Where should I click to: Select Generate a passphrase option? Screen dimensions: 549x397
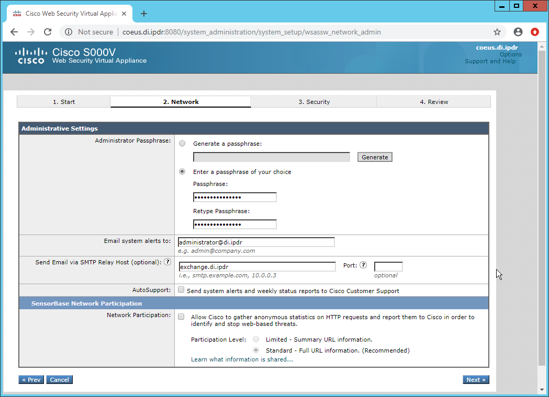tap(182, 143)
